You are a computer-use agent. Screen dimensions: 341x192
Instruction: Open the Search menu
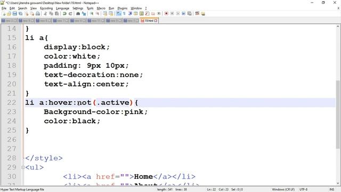pos(22,9)
